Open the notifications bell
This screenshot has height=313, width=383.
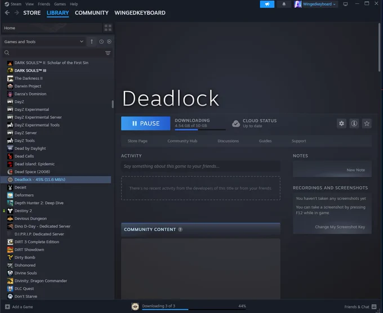click(x=284, y=4)
